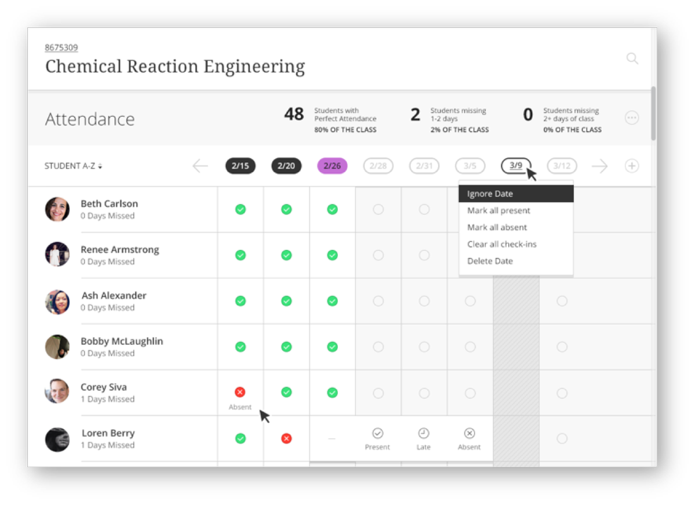Check Beth Carlson's empty circle for 2/28
This screenshot has width=695, height=505.
(378, 209)
